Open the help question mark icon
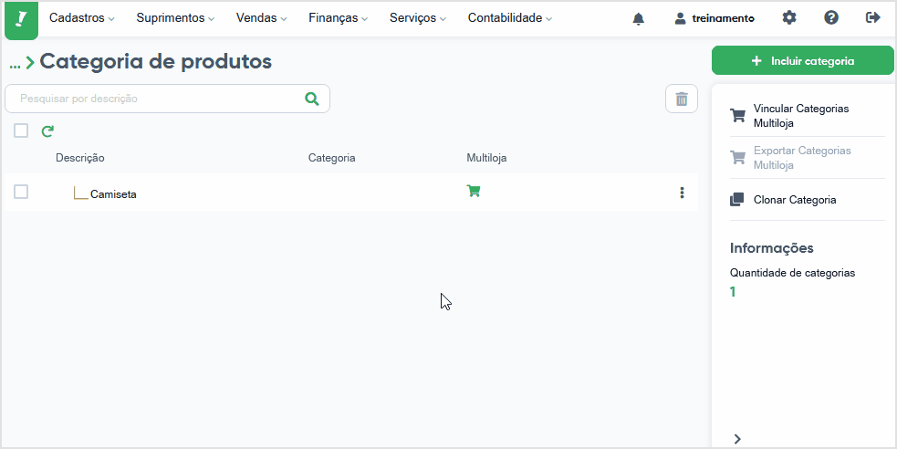 (831, 18)
